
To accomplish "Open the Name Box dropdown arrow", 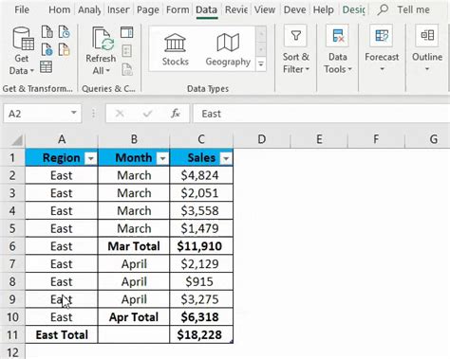I will pos(73,113).
